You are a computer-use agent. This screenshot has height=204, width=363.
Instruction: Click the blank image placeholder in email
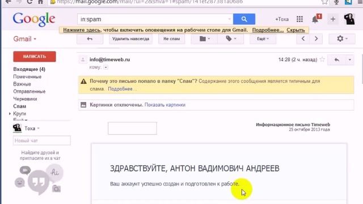132,128
